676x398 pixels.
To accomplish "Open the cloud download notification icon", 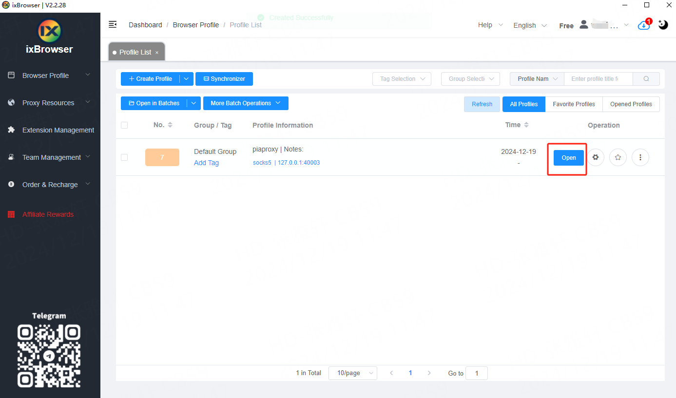I will tap(643, 25).
